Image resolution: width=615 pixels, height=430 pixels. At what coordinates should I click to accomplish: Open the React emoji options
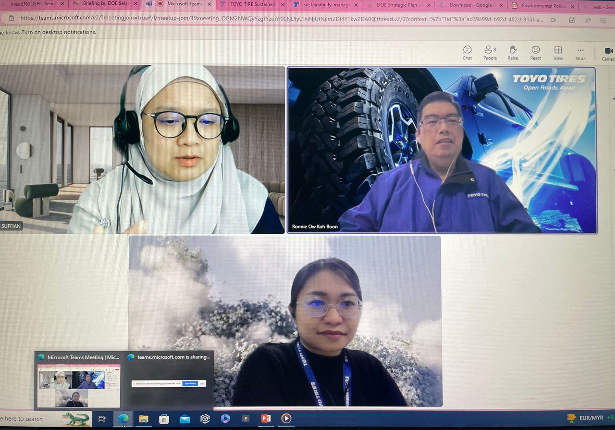(535, 52)
